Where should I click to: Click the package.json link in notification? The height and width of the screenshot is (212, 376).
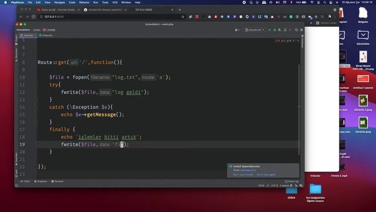tap(248, 170)
